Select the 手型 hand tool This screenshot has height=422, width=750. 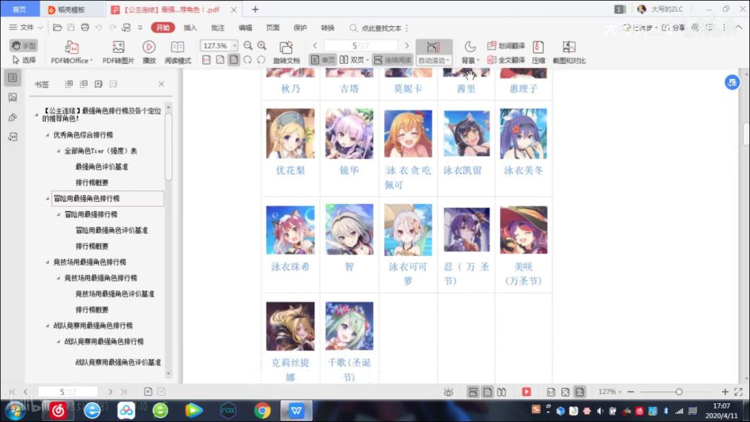pos(24,45)
